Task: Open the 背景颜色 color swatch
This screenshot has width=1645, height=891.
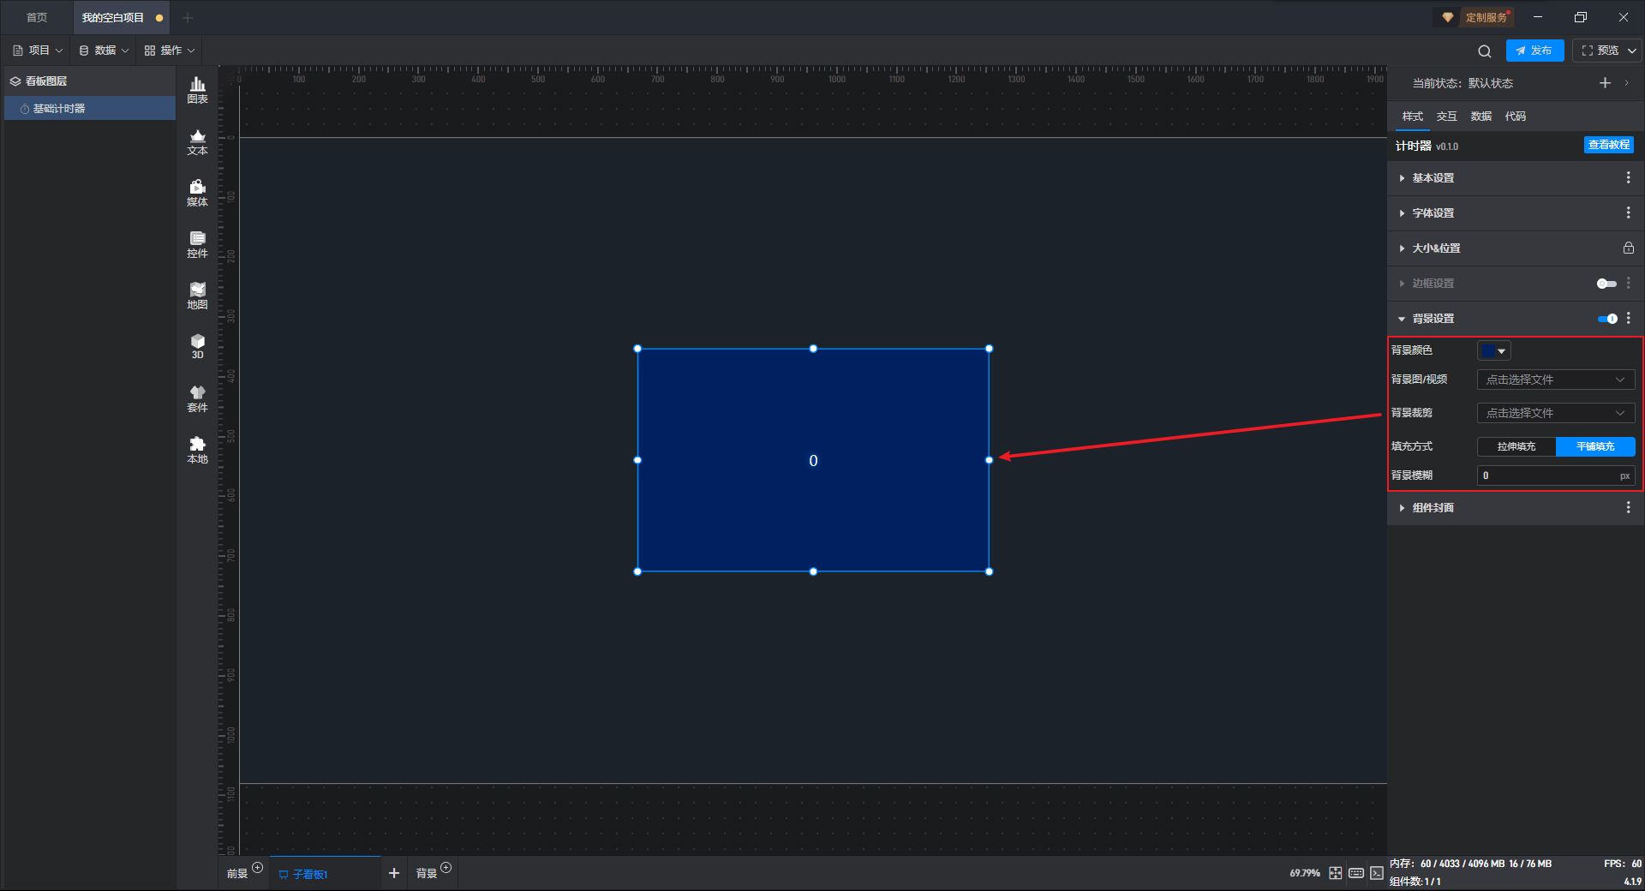Action: tap(1493, 350)
